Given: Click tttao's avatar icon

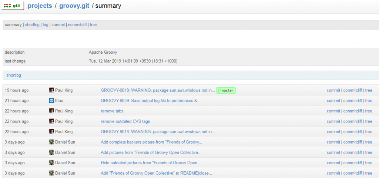Looking at the screenshot, I should (x=51, y=101).
